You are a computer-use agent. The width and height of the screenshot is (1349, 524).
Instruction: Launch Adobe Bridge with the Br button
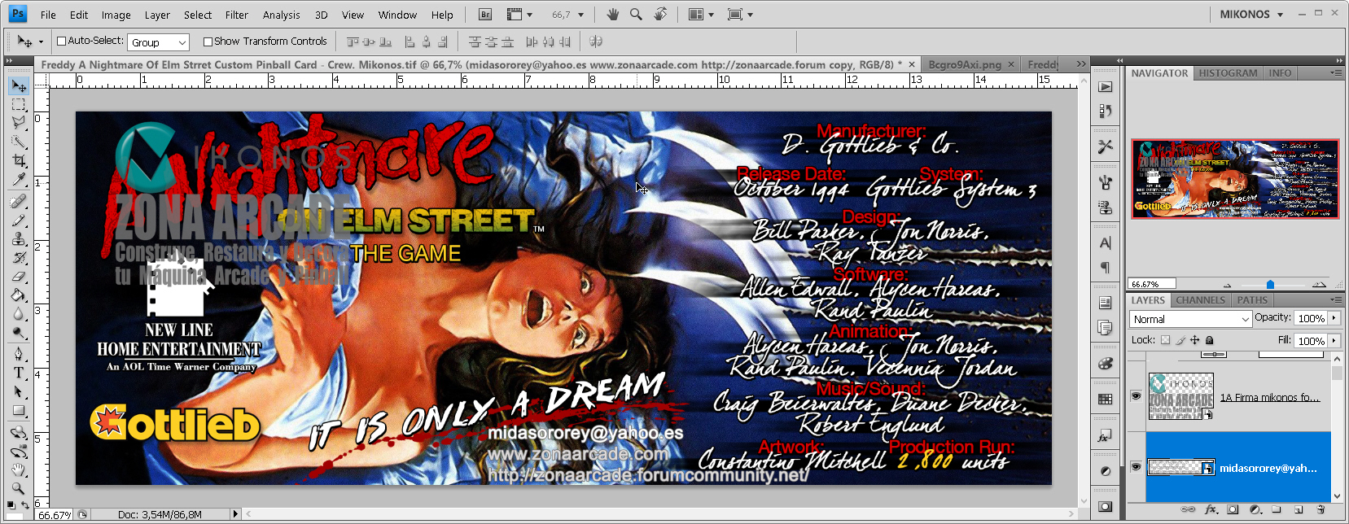pyautogui.click(x=485, y=15)
